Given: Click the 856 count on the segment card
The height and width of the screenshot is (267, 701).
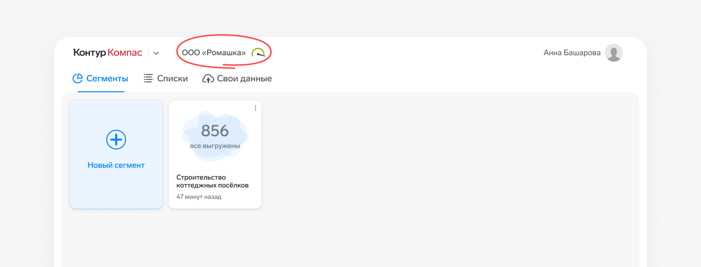Looking at the screenshot, I should pos(215,131).
